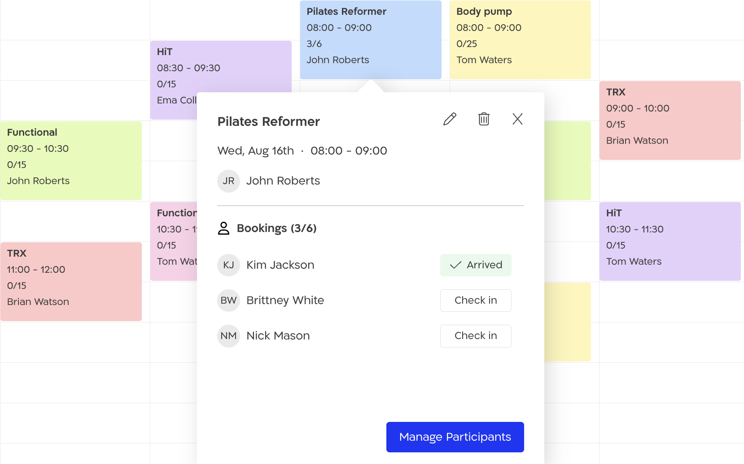744x464 pixels.
Task: Click John Roberts' JR avatar
Action: 228,181
